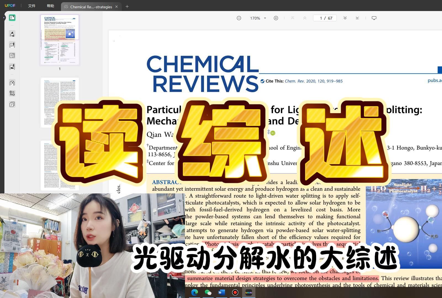Click the ABSTRACT heading text
The image size is (442, 298).
(166, 182)
